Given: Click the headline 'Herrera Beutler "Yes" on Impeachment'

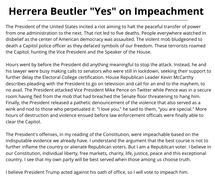Looking at the screenshot, I should [106, 11].
